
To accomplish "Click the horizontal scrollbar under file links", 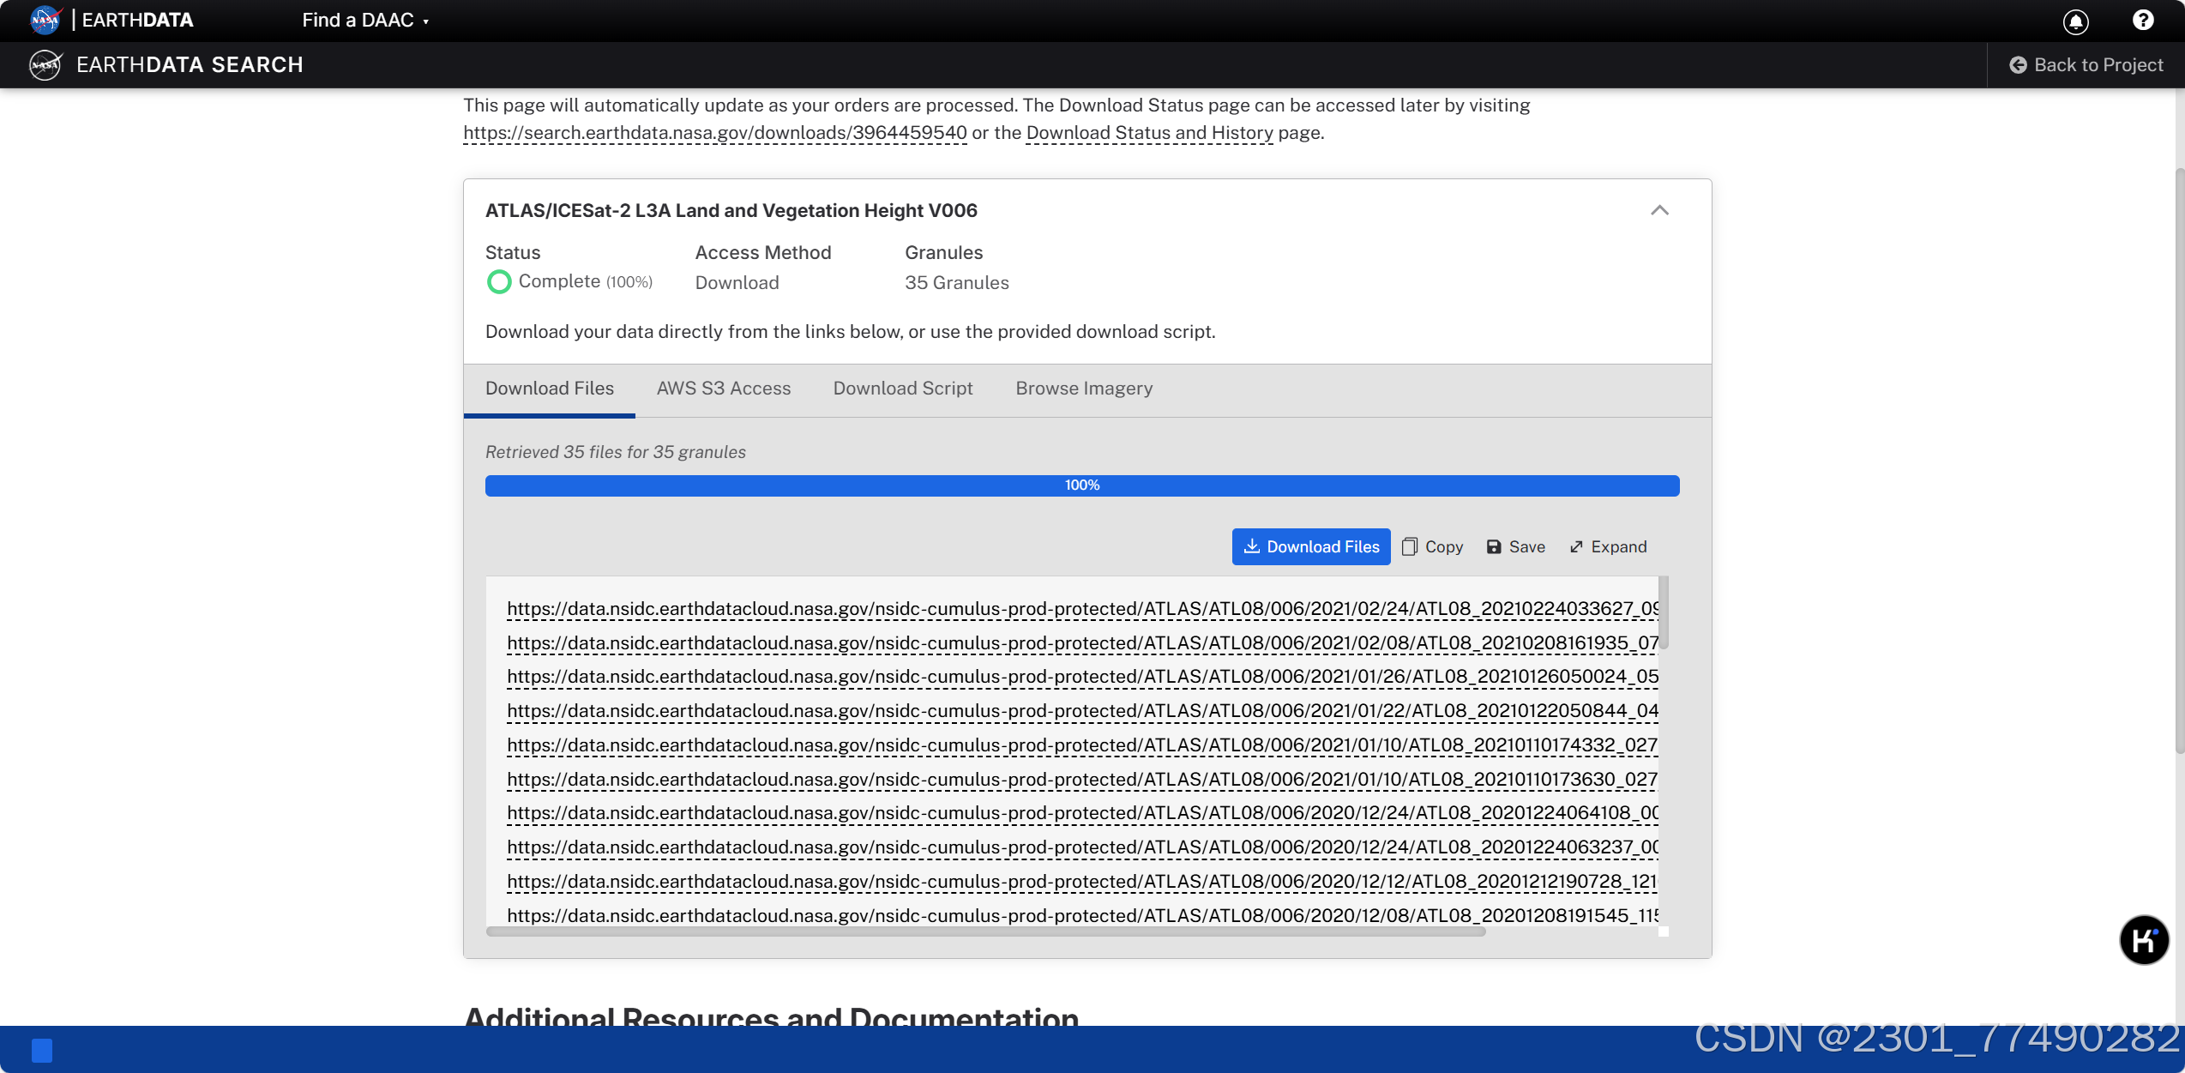I will [984, 931].
